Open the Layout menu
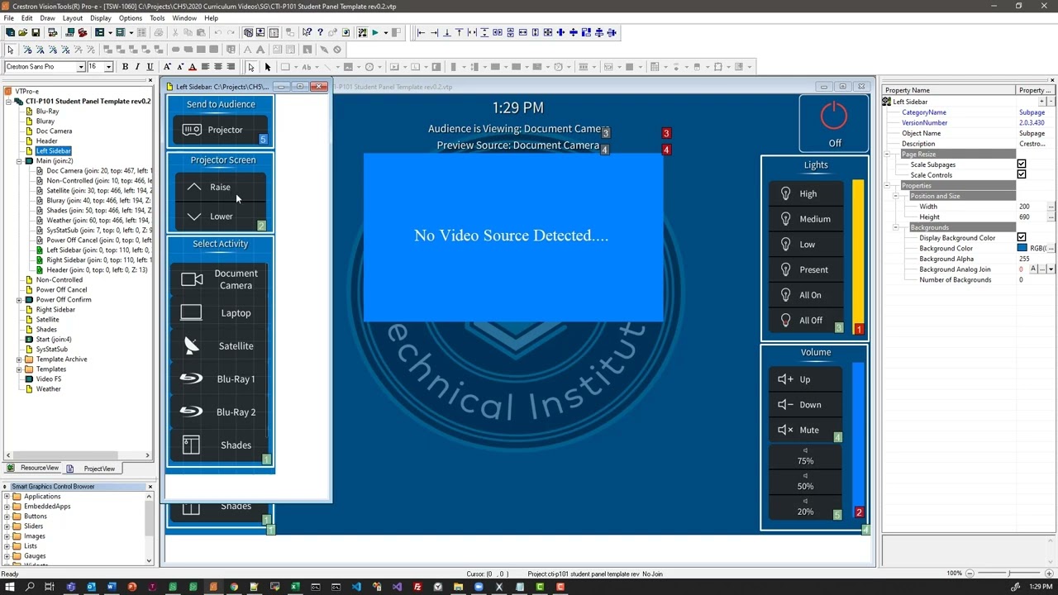This screenshot has height=595, width=1058. point(72,18)
